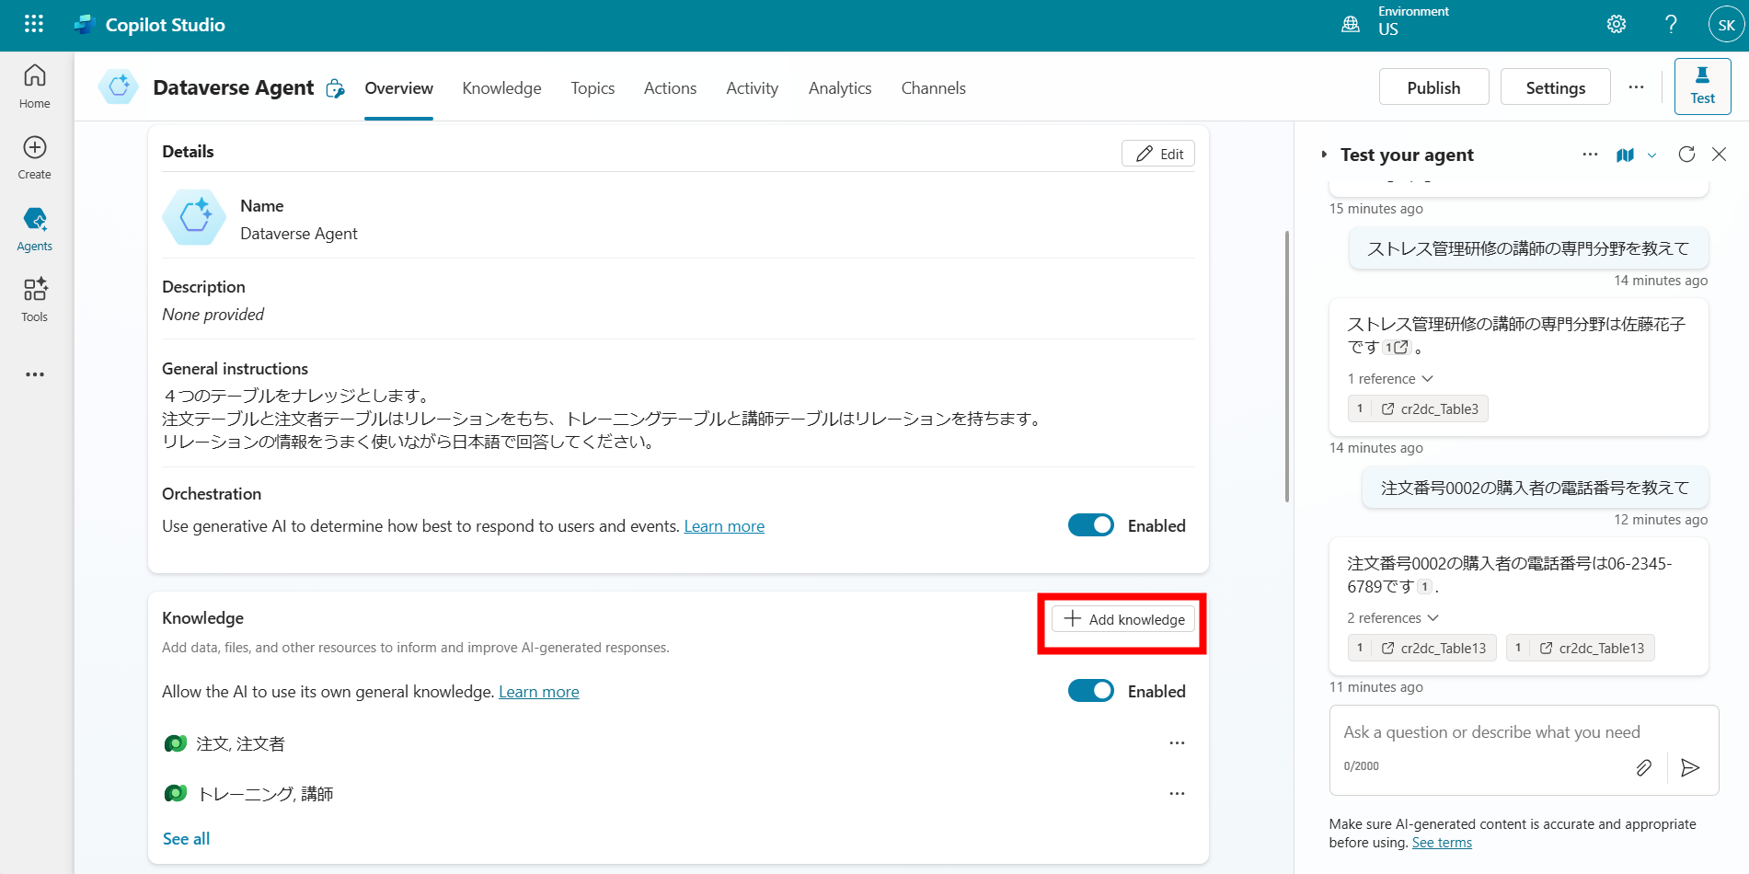This screenshot has width=1749, height=874.
Task: Click the chat question input field
Action: pyautogui.click(x=1490, y=731)
